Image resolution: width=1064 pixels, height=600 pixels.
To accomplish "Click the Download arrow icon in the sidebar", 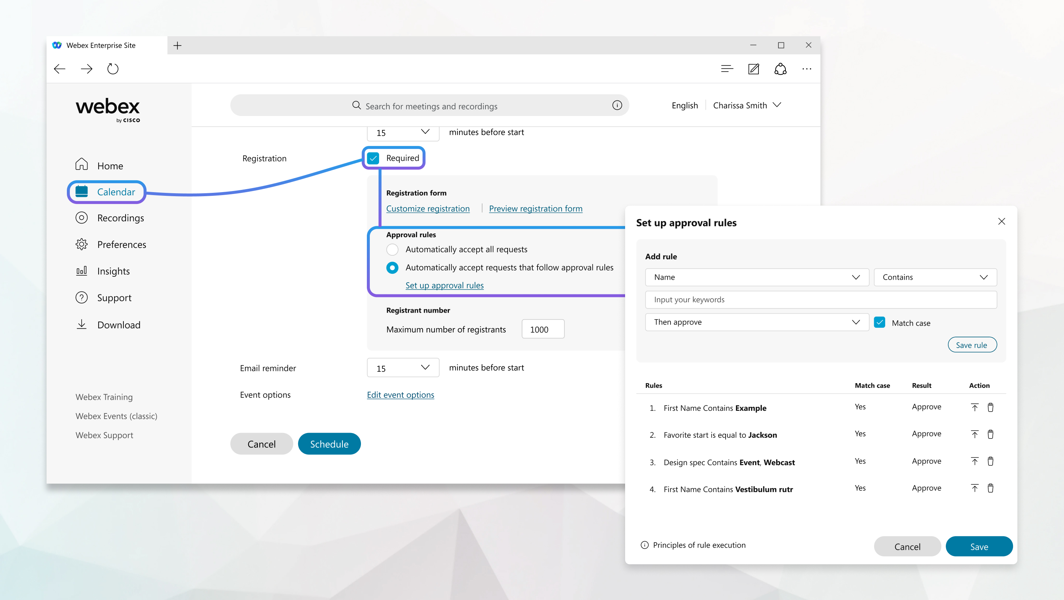I will (x=81, y=324).
